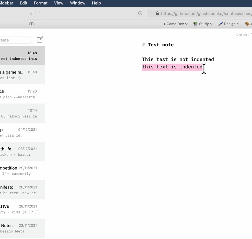Go forward with the browser forward arrow
The height and width of the screenshot is (239, 252).
click(x=39, y=13)
